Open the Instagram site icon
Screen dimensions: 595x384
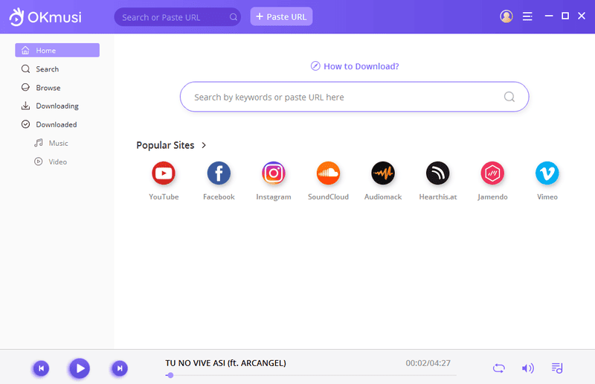pyautogui.click(x=274, y=173)
